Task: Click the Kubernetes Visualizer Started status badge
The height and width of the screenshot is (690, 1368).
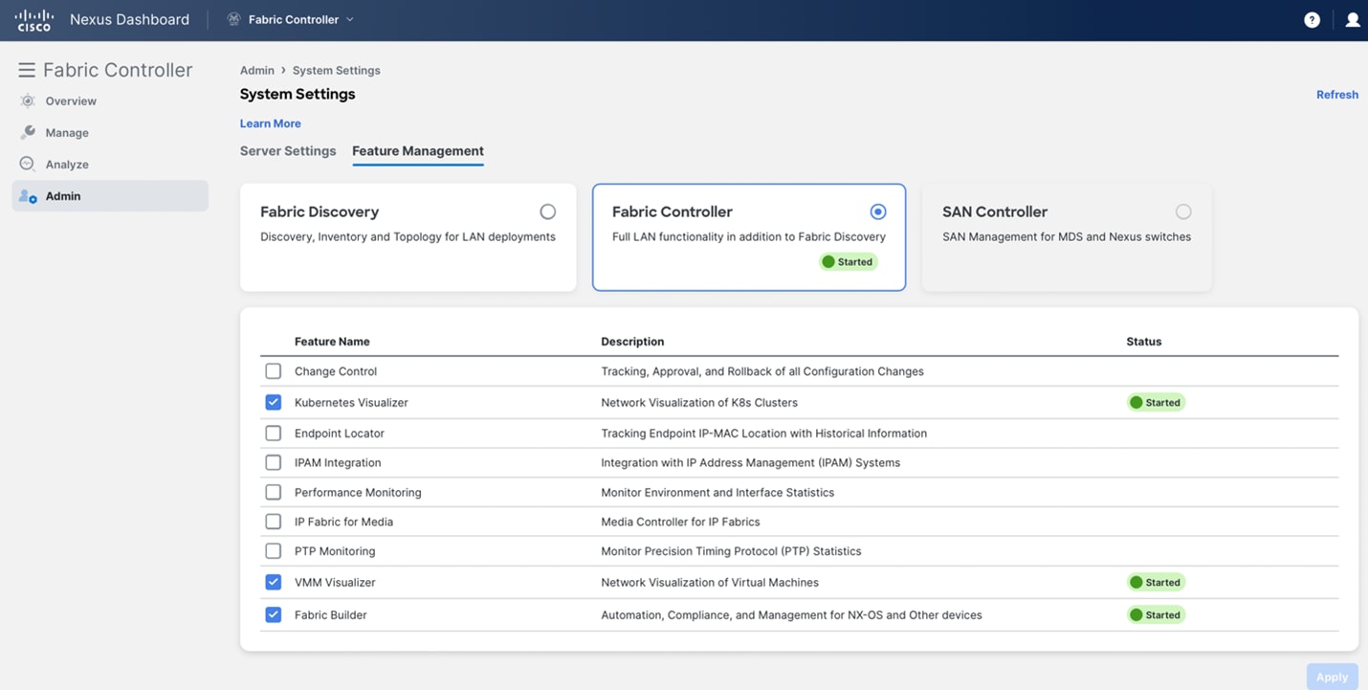Action: (x=1156, y=402)
